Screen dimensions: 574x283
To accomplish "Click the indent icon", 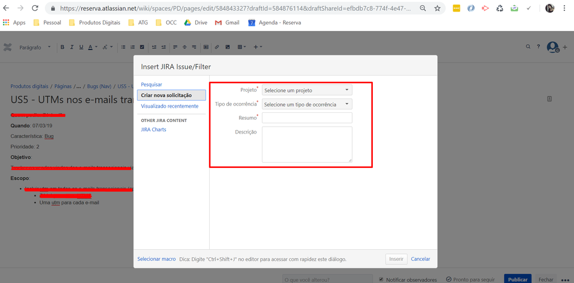I will (164, 47).
